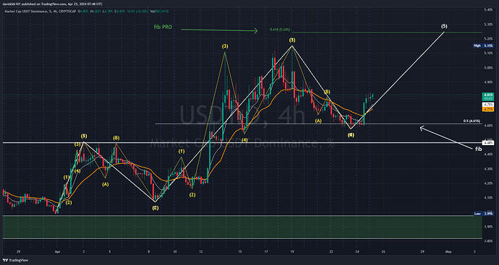This screenshot has height=265, width=499.
Task: Select the Low 3.99% marker label
Action: point(483,214)
